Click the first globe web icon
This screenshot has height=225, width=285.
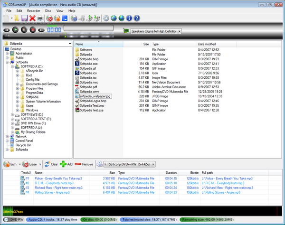(x=114, y=19)
